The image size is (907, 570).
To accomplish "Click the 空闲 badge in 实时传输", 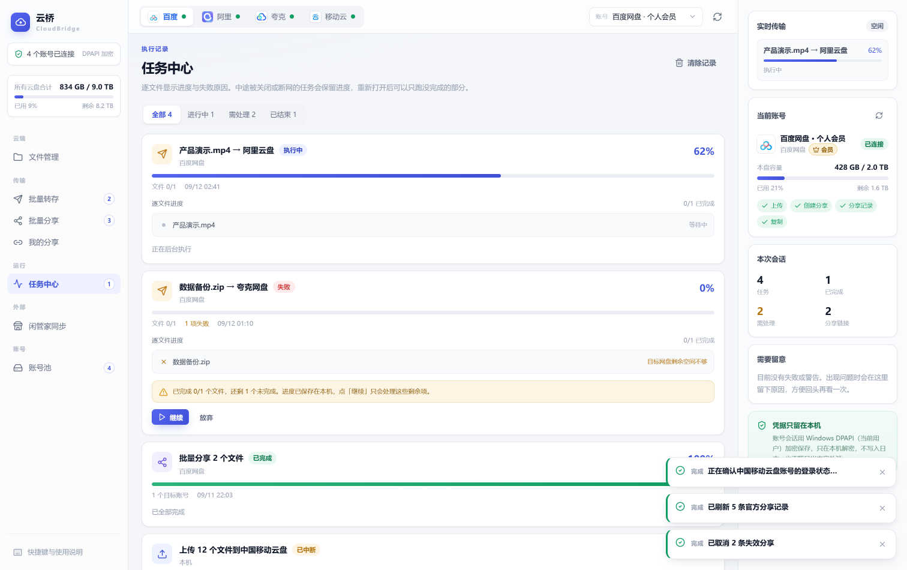I will click(877, 26).
